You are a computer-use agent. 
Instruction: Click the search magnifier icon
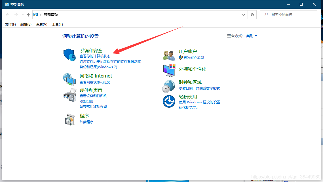coord(266,14)
